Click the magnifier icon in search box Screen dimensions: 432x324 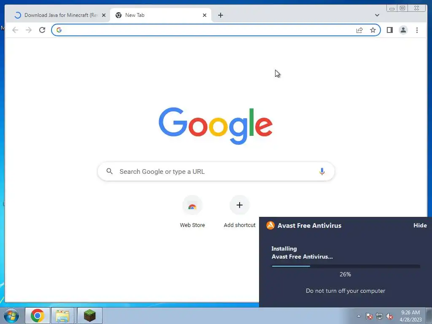point(109,171)
